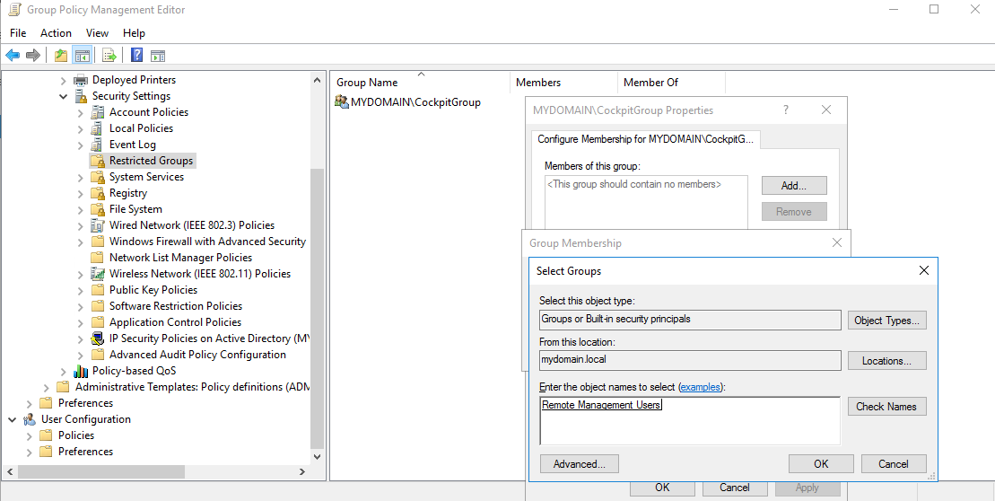Click the Deployed Printers printer icon

tap(81, 80)
